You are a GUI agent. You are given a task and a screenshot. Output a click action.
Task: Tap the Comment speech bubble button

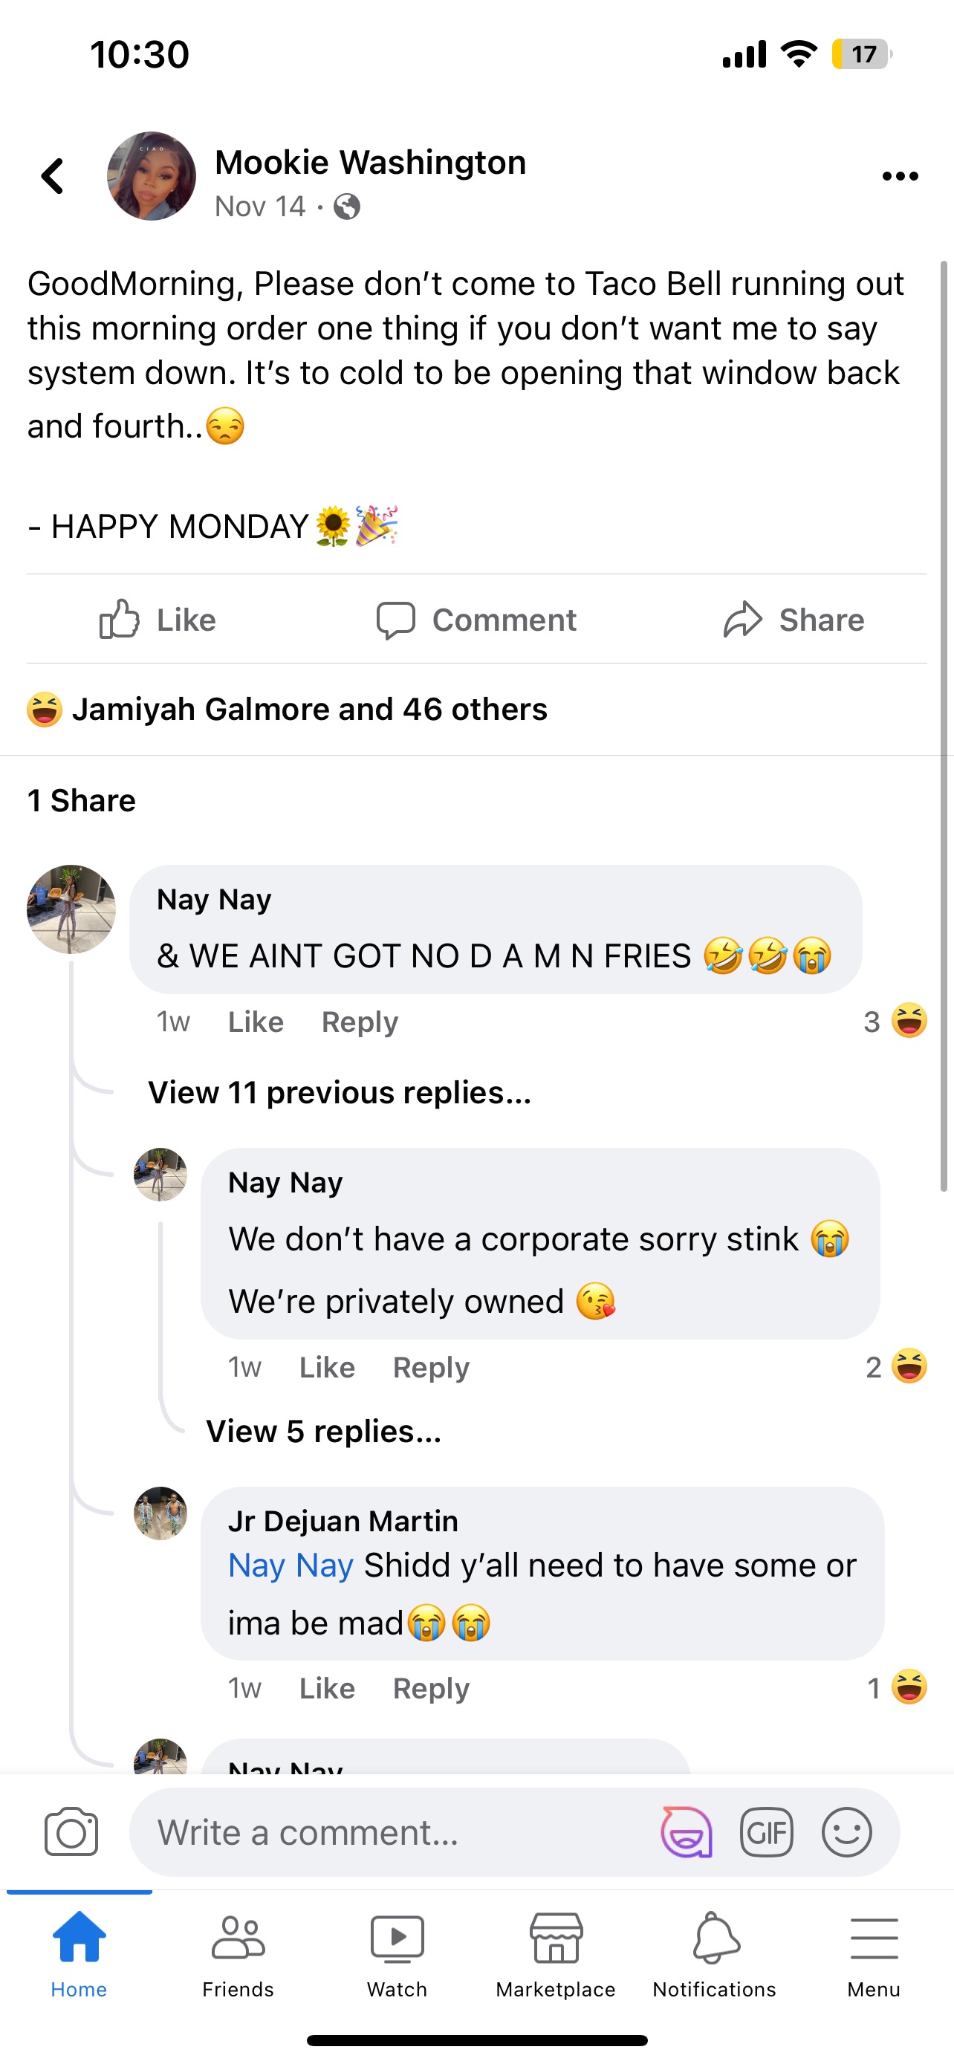(x=476, y=620)
